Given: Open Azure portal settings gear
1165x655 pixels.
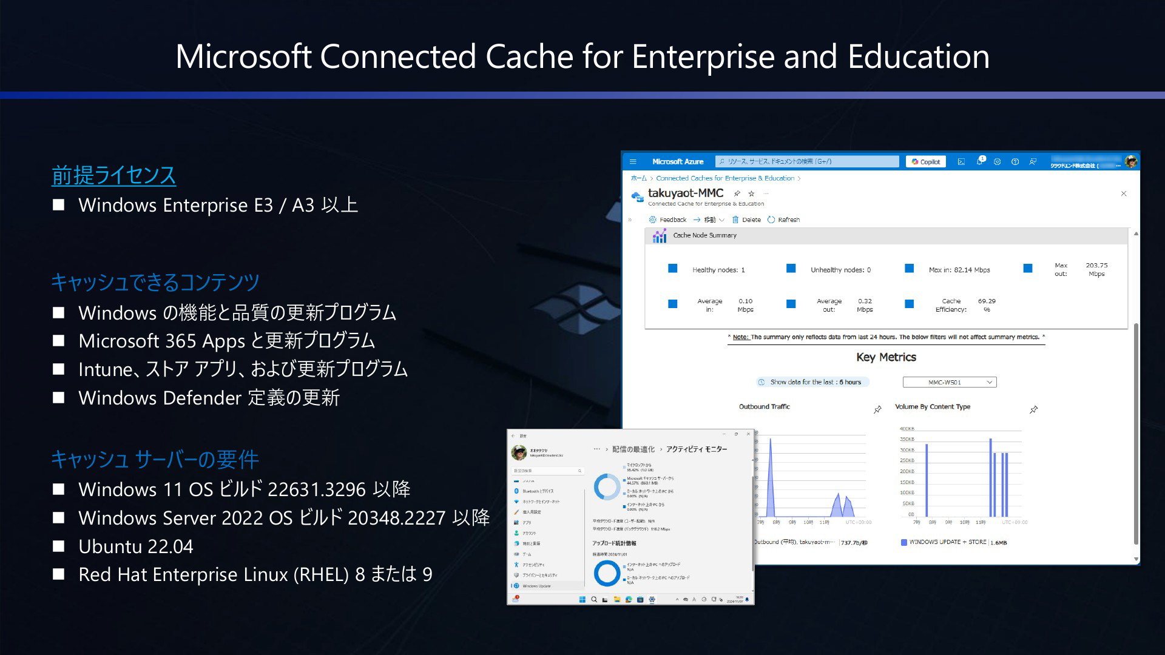Looking at the screenshot, I should (997, 162).
